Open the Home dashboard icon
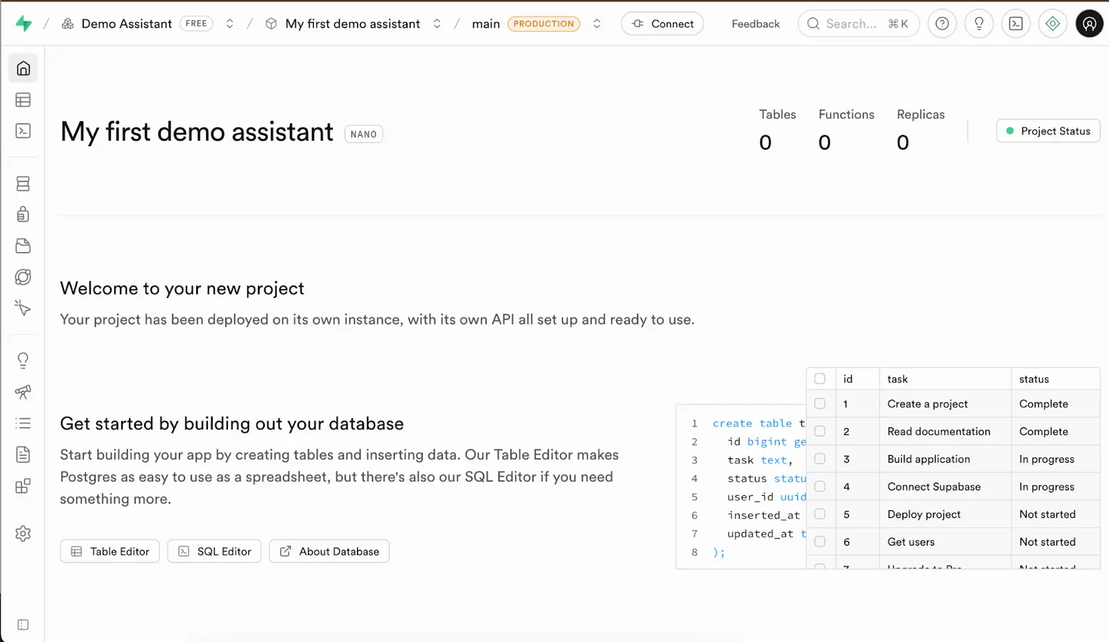The image size is (1109, 642). tap(23, 68)
